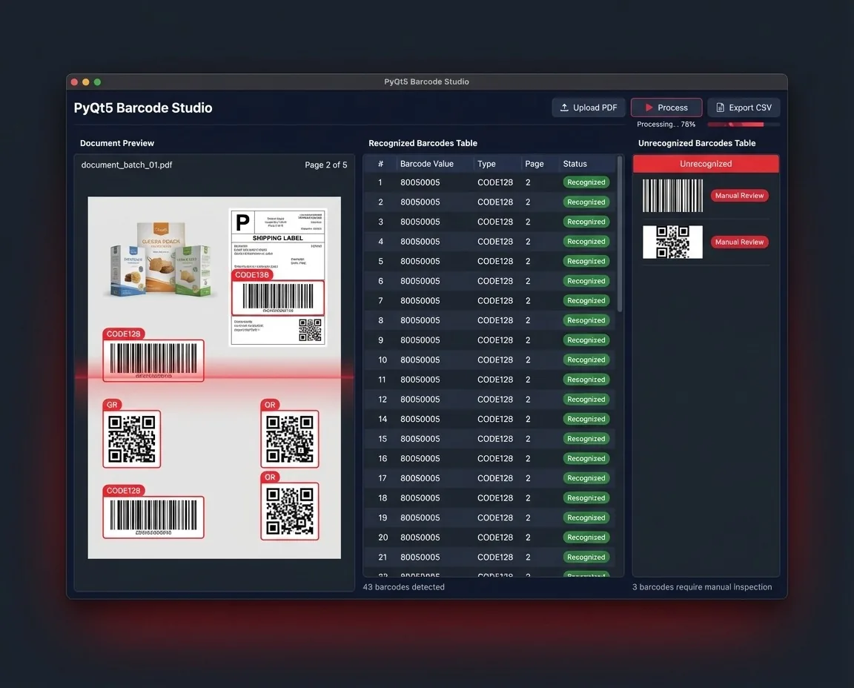Click the red play icon on Process
Screen dimensions: 854x688
(649, 107)
